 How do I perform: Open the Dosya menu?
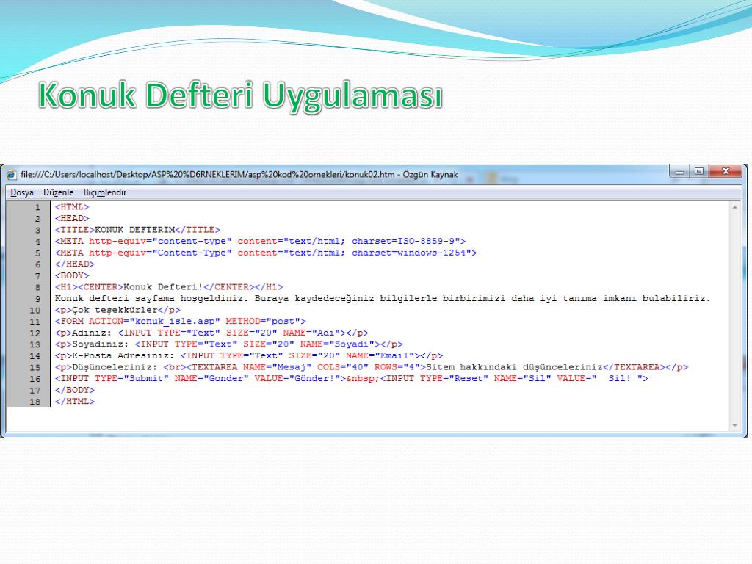click(x=22, y=192)
